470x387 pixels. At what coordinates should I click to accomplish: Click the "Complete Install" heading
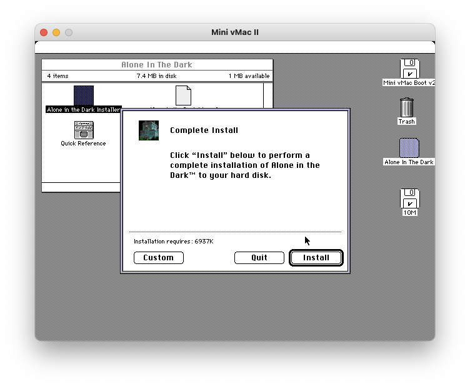pos(204,130)
